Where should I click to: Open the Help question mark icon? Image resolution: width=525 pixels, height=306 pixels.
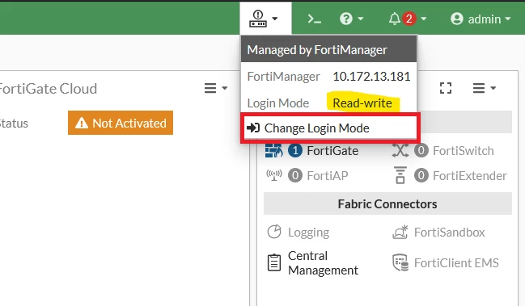pos(346,19)
